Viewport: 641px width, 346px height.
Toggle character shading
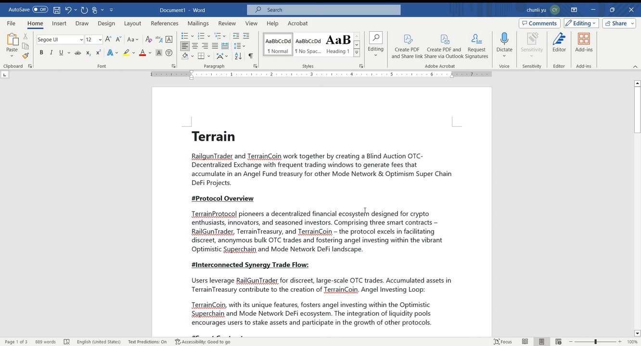pyautogui.click(x=159, y=53)
